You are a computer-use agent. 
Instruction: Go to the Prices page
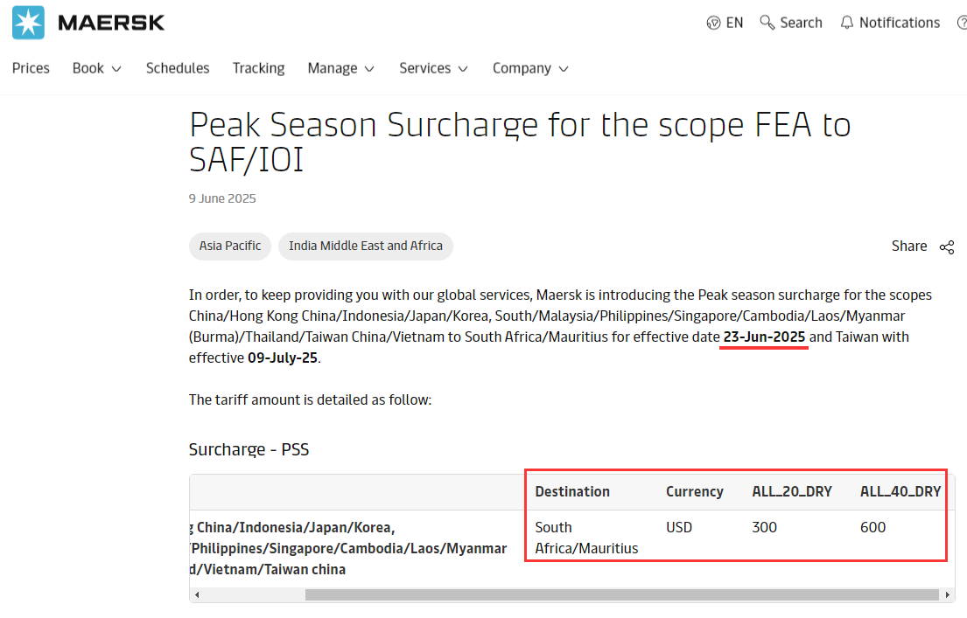coord(31,68)
